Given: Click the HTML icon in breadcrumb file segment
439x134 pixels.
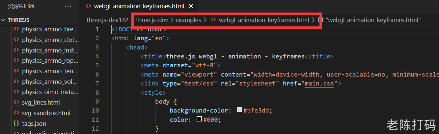Looking at the screenshot, I should point(213,20).
